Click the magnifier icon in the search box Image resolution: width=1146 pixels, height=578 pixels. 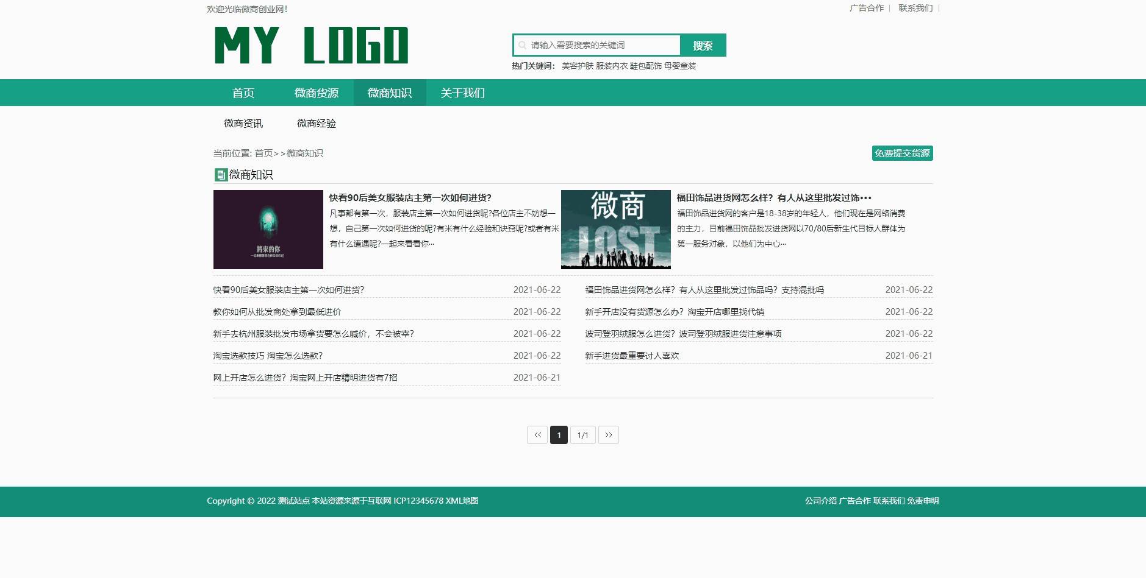(523, 44)
